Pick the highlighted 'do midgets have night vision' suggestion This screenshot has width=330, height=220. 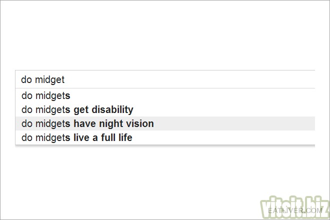point(165,123)
